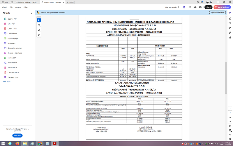Open the Signature Panel button
Screen dimensions: 233x146
[217, 13]
